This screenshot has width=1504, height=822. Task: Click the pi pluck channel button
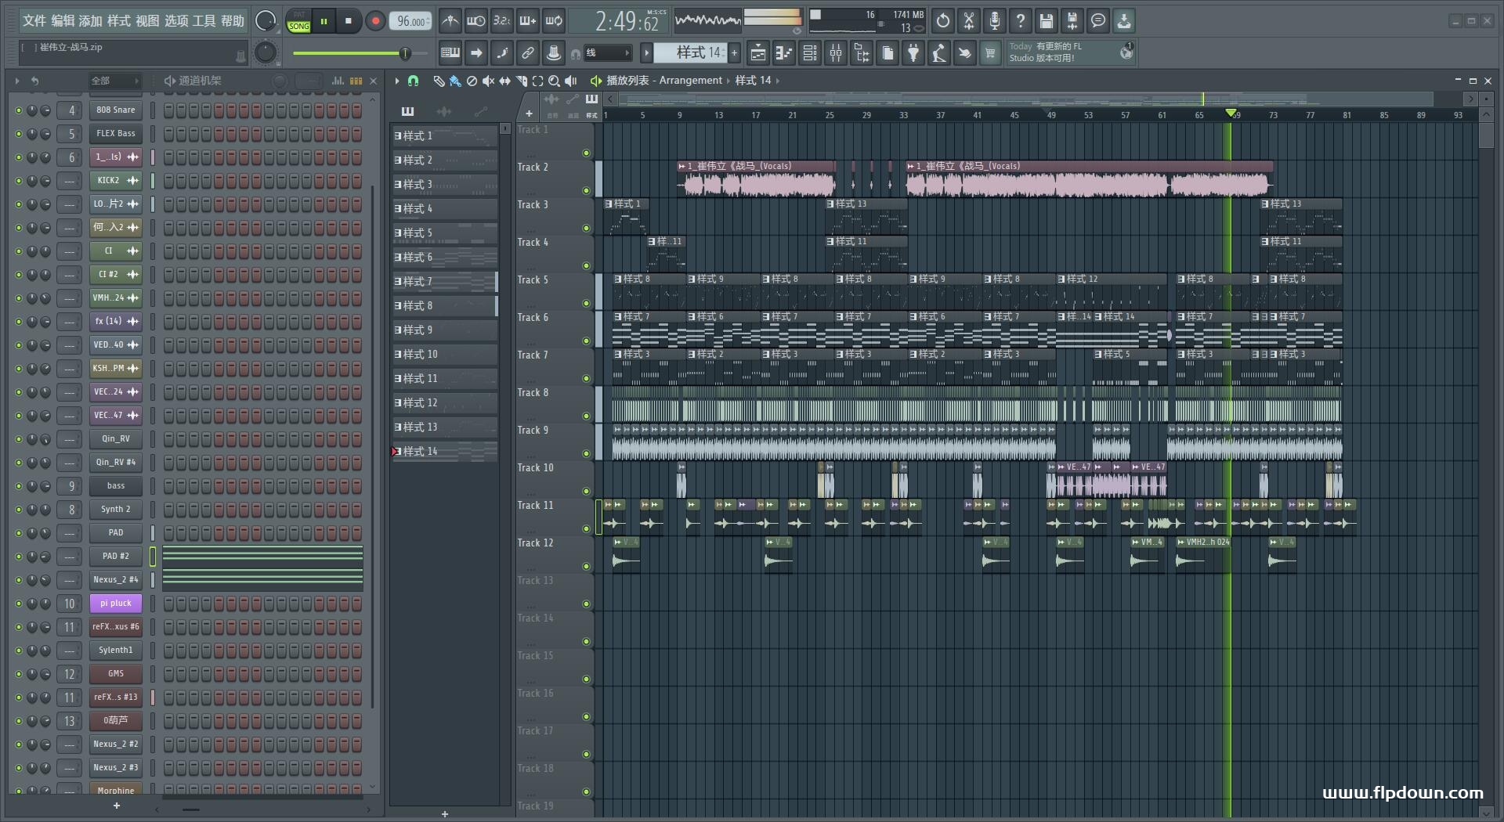tap(116, 604)
